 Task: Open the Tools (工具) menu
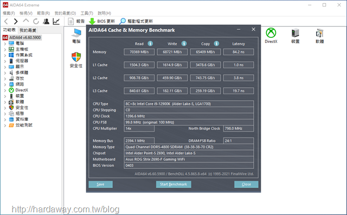point(87,13)
